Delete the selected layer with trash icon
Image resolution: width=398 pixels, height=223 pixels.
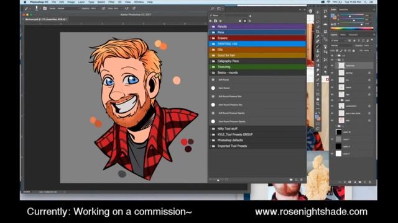(x=370, y=181)
